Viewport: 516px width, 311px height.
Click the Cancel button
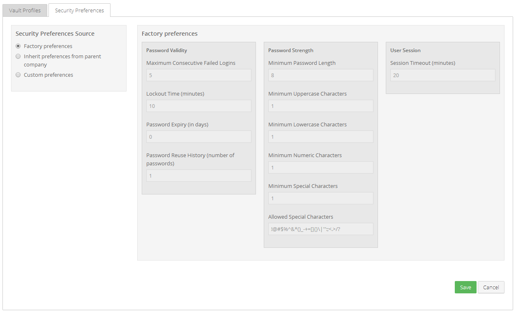tap(491, 287)
